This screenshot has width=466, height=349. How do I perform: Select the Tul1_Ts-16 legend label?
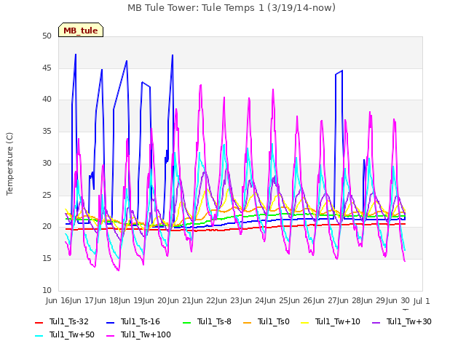(x=141, y=321)
